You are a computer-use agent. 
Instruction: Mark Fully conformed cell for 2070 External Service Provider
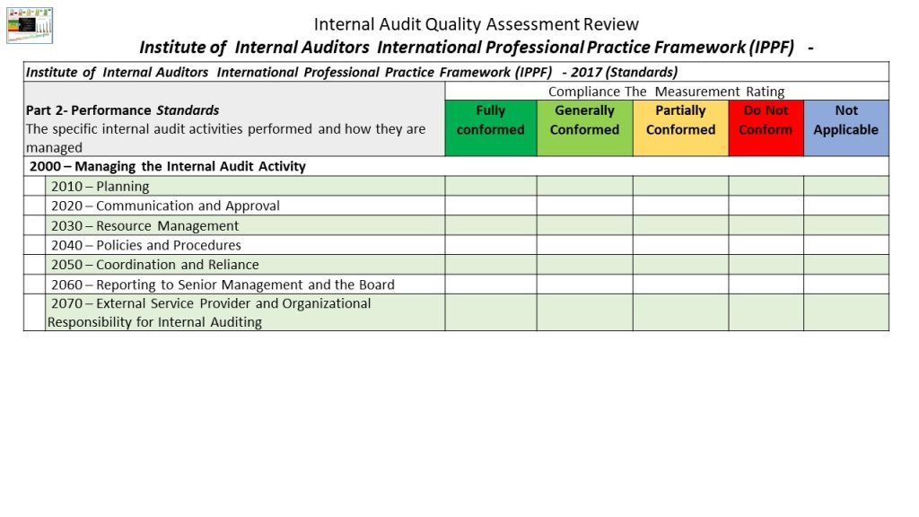491,312
